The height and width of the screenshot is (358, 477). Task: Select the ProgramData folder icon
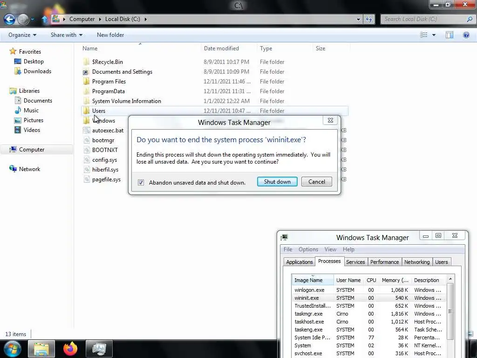coord(86,91)
